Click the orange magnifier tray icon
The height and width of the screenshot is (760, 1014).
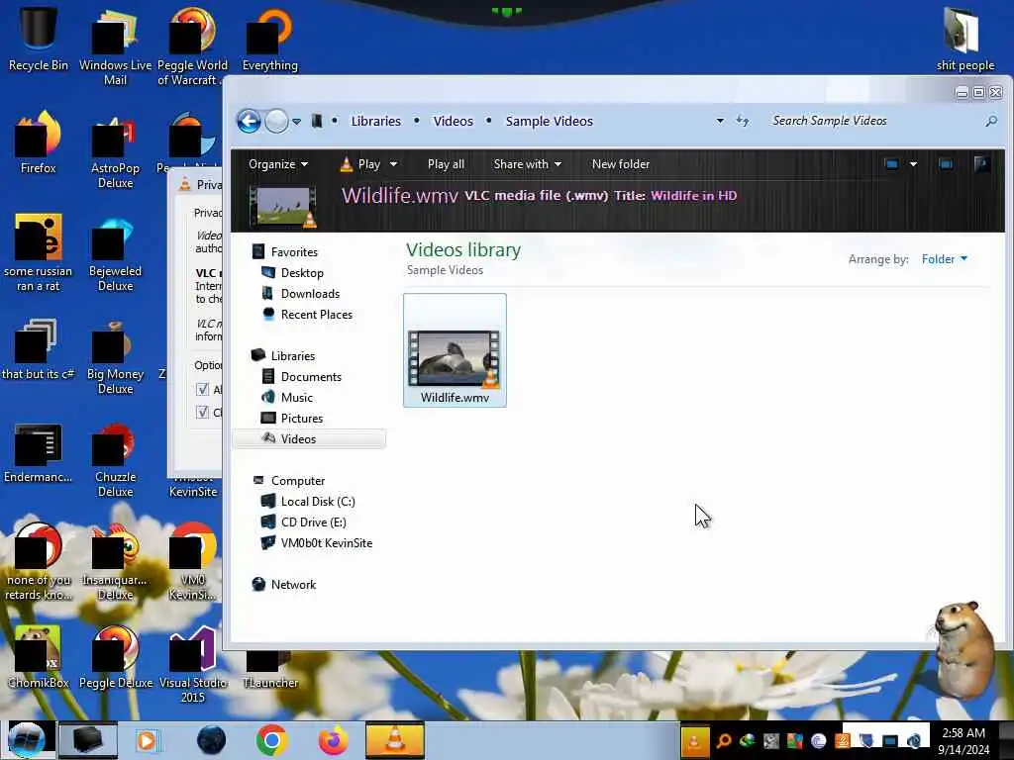pos(724,740)
